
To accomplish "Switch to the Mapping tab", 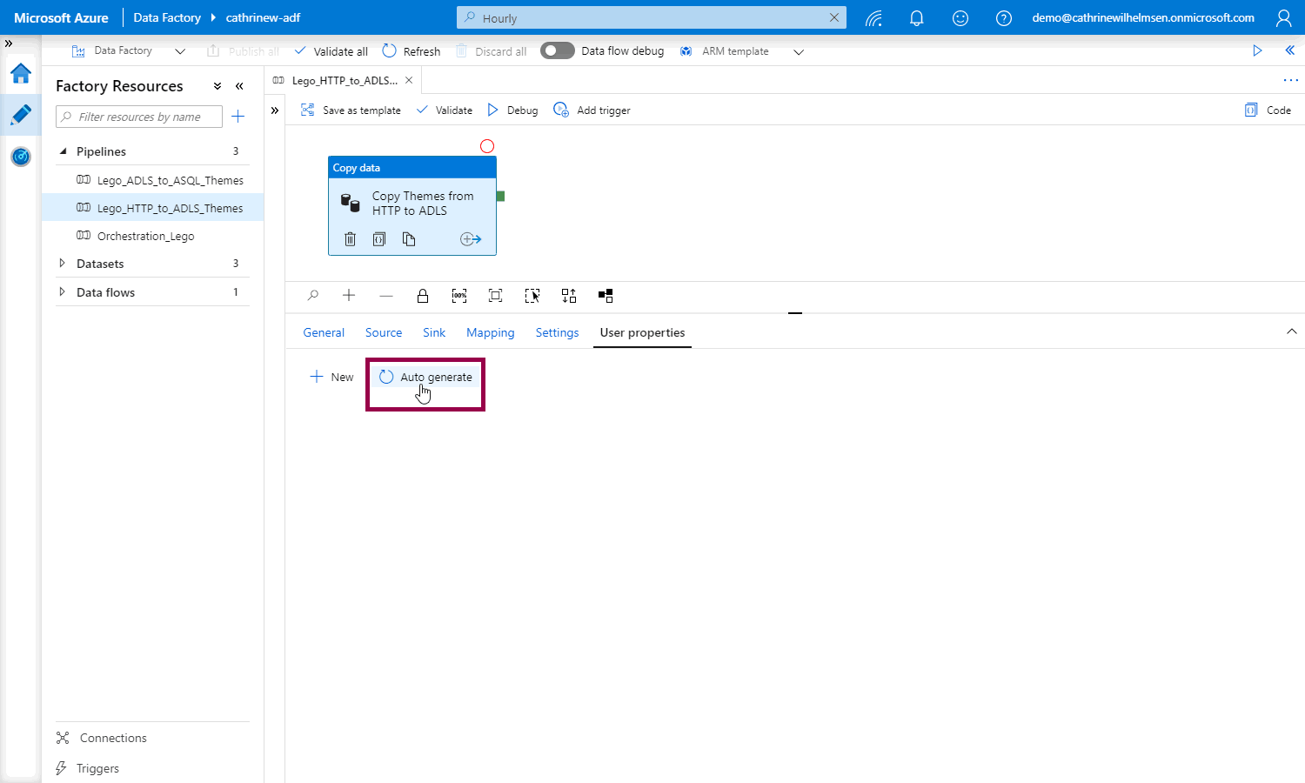I will coord(490,332).
